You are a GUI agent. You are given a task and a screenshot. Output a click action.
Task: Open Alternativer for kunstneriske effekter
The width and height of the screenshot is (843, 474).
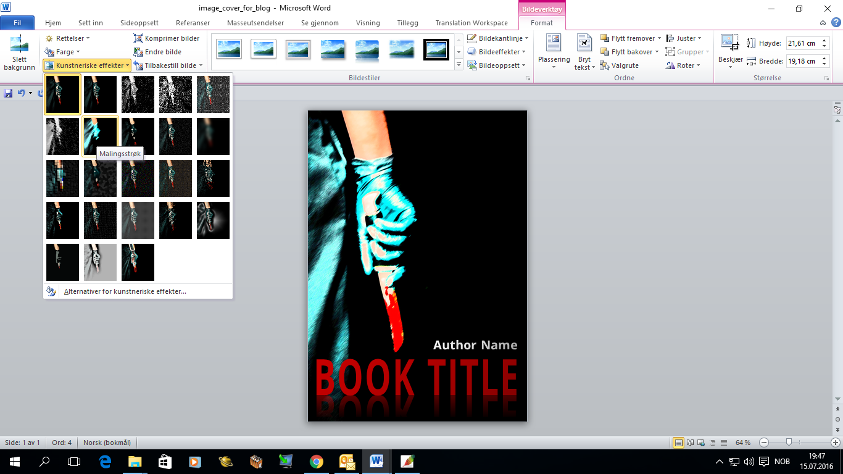(125, 291)
